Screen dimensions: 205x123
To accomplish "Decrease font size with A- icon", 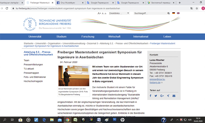I will pyautogui.click(x=106, y=14).
